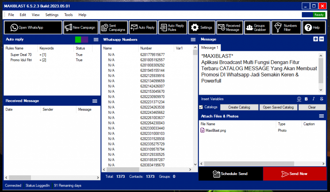Start a New Campaign
Screen dimensions: 330x192
point(80,28)
